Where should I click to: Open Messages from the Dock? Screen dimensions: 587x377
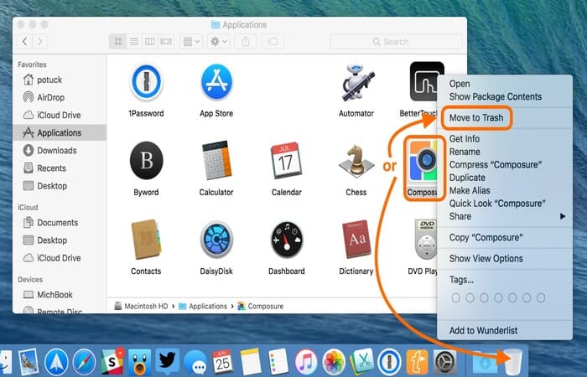[x=195, y=363]
